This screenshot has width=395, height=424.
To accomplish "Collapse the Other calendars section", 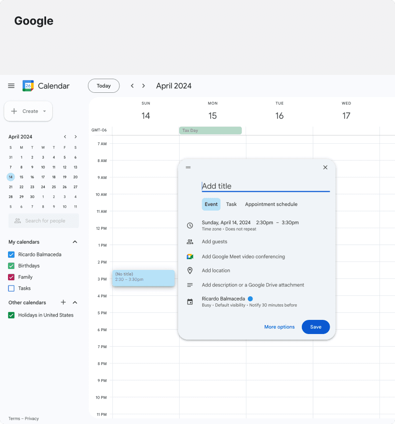I will click(75, 302).
